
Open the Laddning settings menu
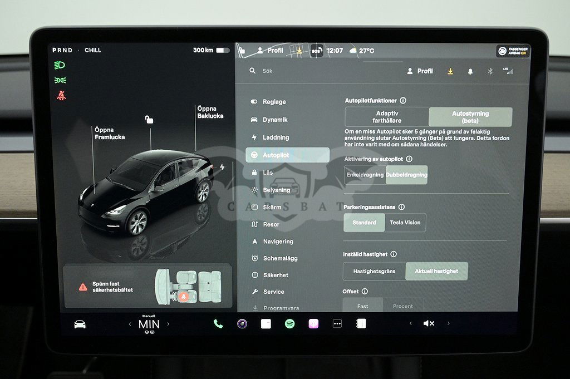click(276, 137)
